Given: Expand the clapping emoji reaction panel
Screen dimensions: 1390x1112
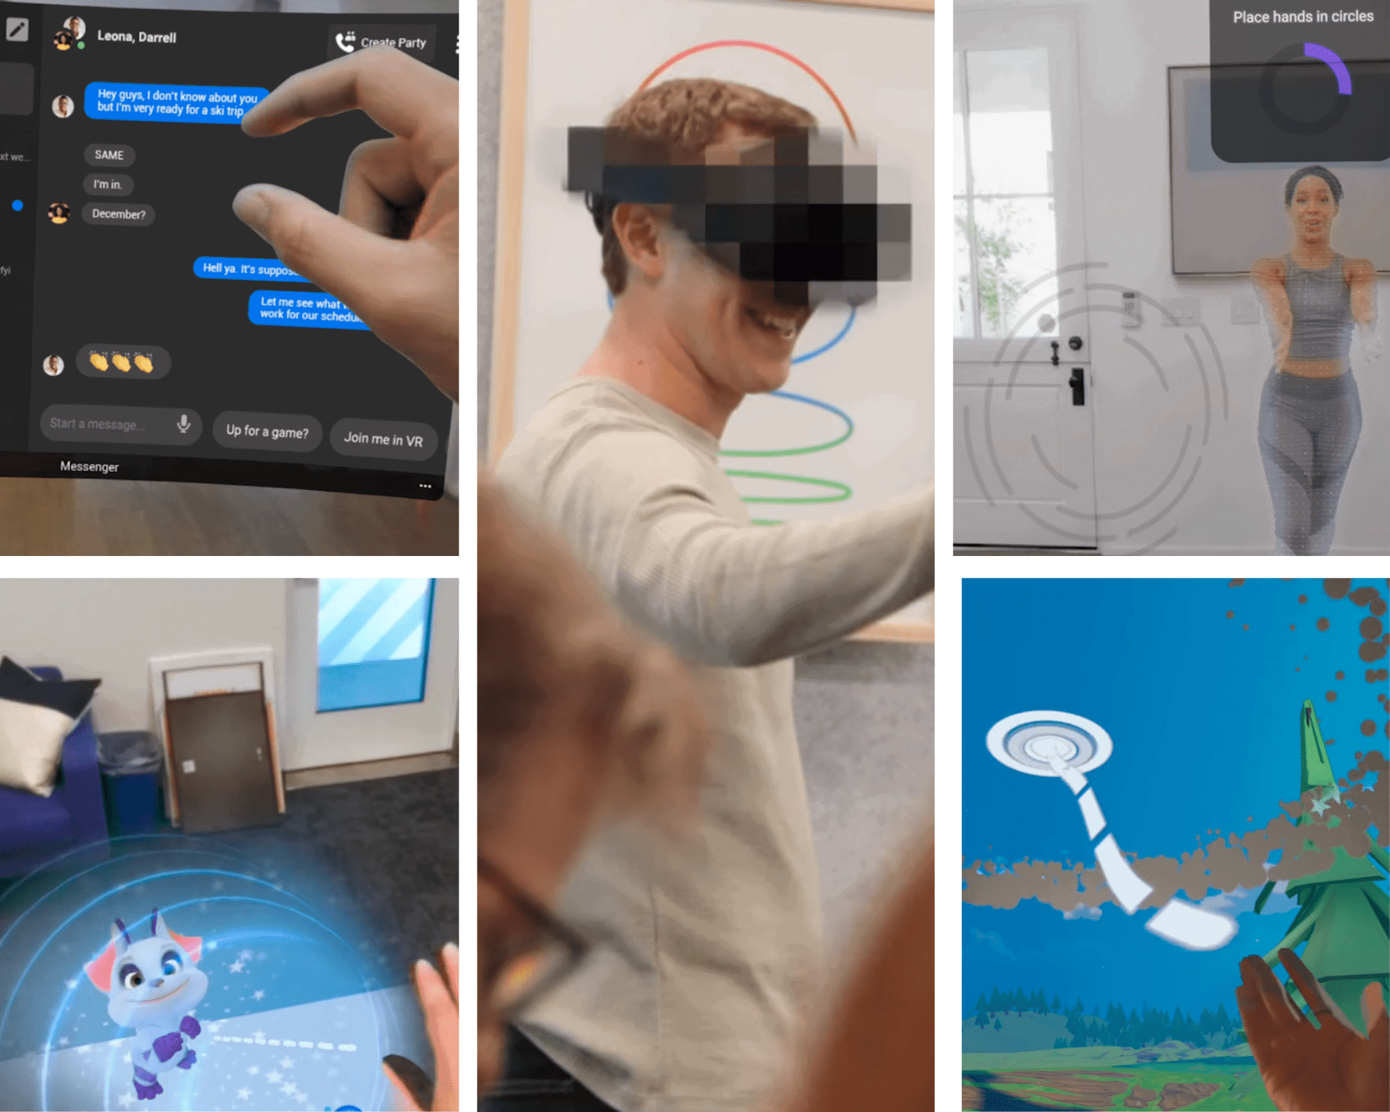Looking at the screenshot, I should pos(128,363).
